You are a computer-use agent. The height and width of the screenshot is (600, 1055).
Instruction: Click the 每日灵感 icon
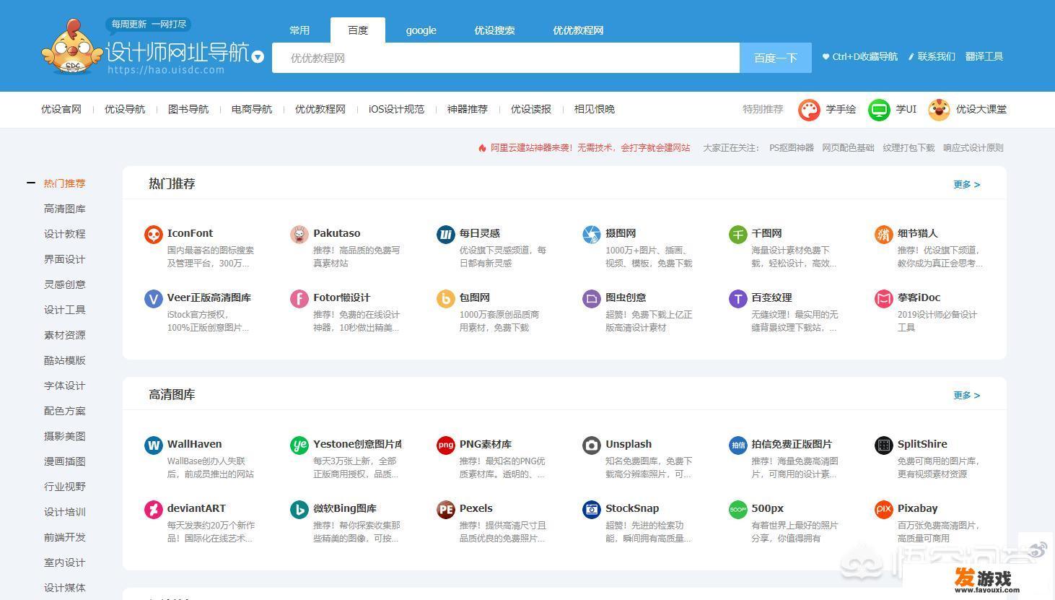click(446, 235)
